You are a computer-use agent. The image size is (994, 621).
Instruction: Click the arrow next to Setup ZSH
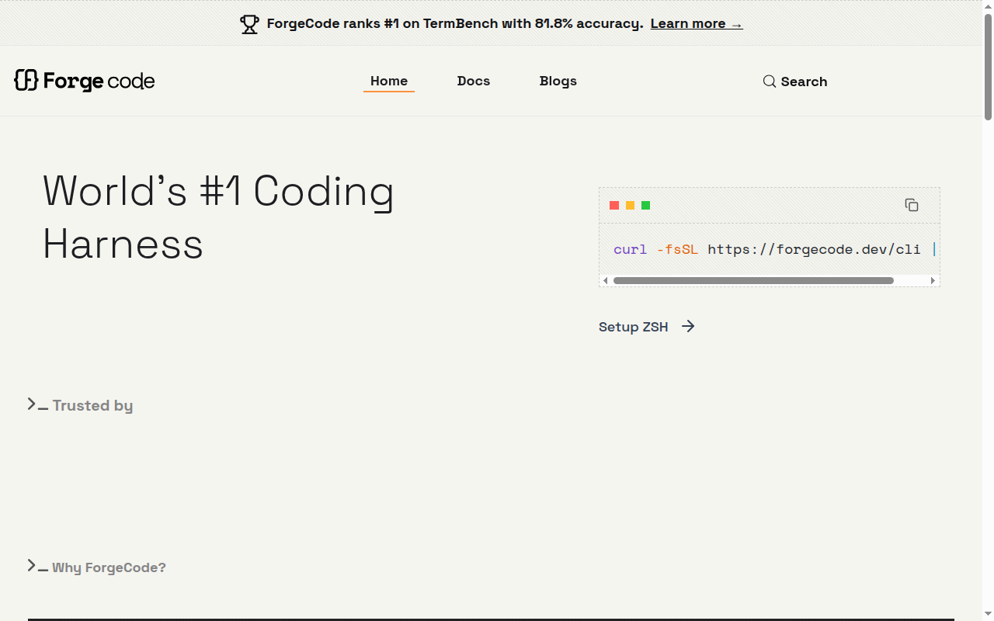pos(688,326)
